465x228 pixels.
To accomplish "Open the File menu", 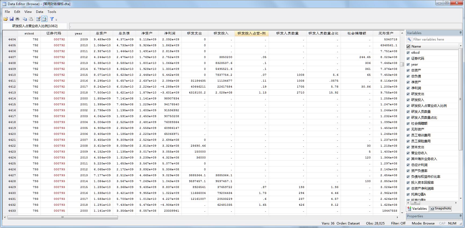I will tap(7, 12).
